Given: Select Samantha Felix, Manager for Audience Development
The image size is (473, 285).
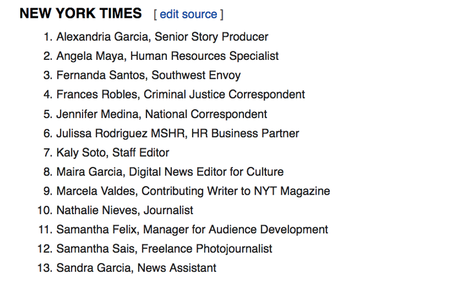Looking at the screenshot, I should click(x=192, y=230).
